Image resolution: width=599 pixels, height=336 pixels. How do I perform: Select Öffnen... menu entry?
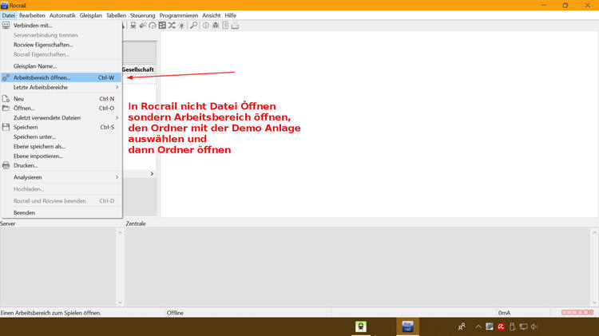pos(61,108)
